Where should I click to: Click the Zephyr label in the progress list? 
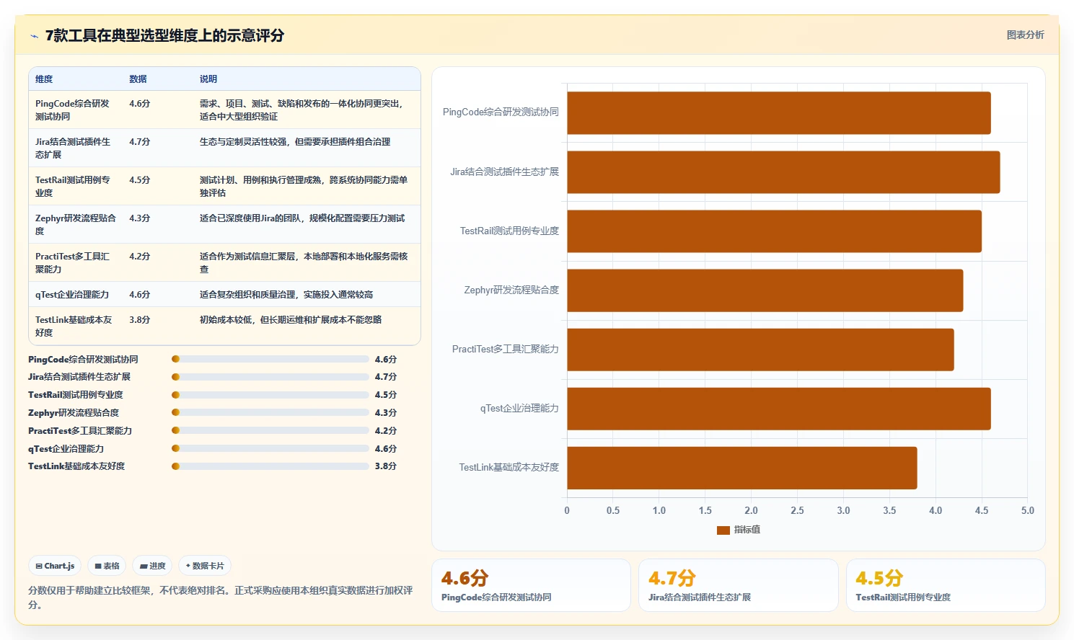(x=74, y=413)
